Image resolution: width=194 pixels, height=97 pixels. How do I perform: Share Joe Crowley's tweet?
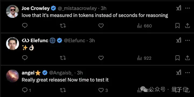click(187, 26)
